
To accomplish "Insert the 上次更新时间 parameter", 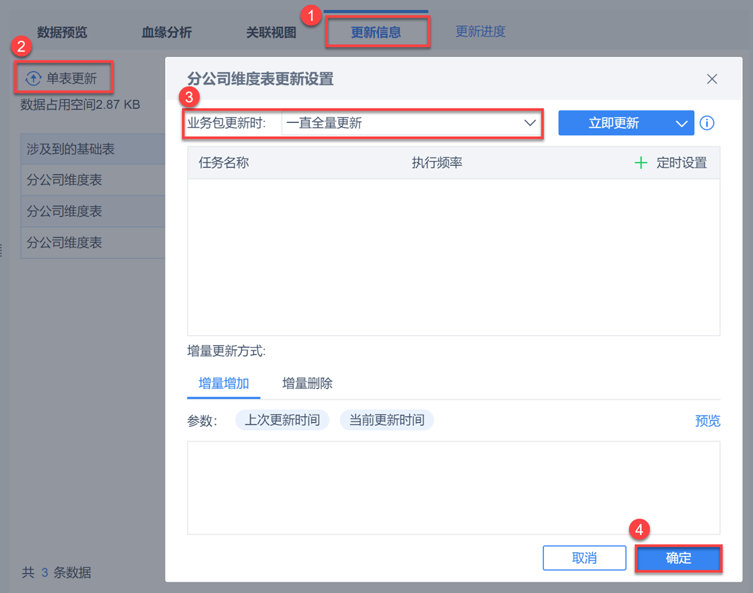I will (282, 420).
